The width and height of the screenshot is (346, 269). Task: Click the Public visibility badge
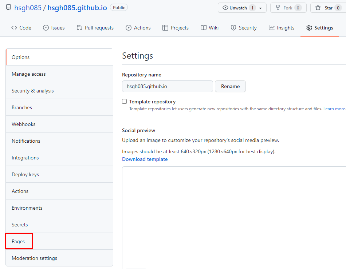tap(119, 8)
